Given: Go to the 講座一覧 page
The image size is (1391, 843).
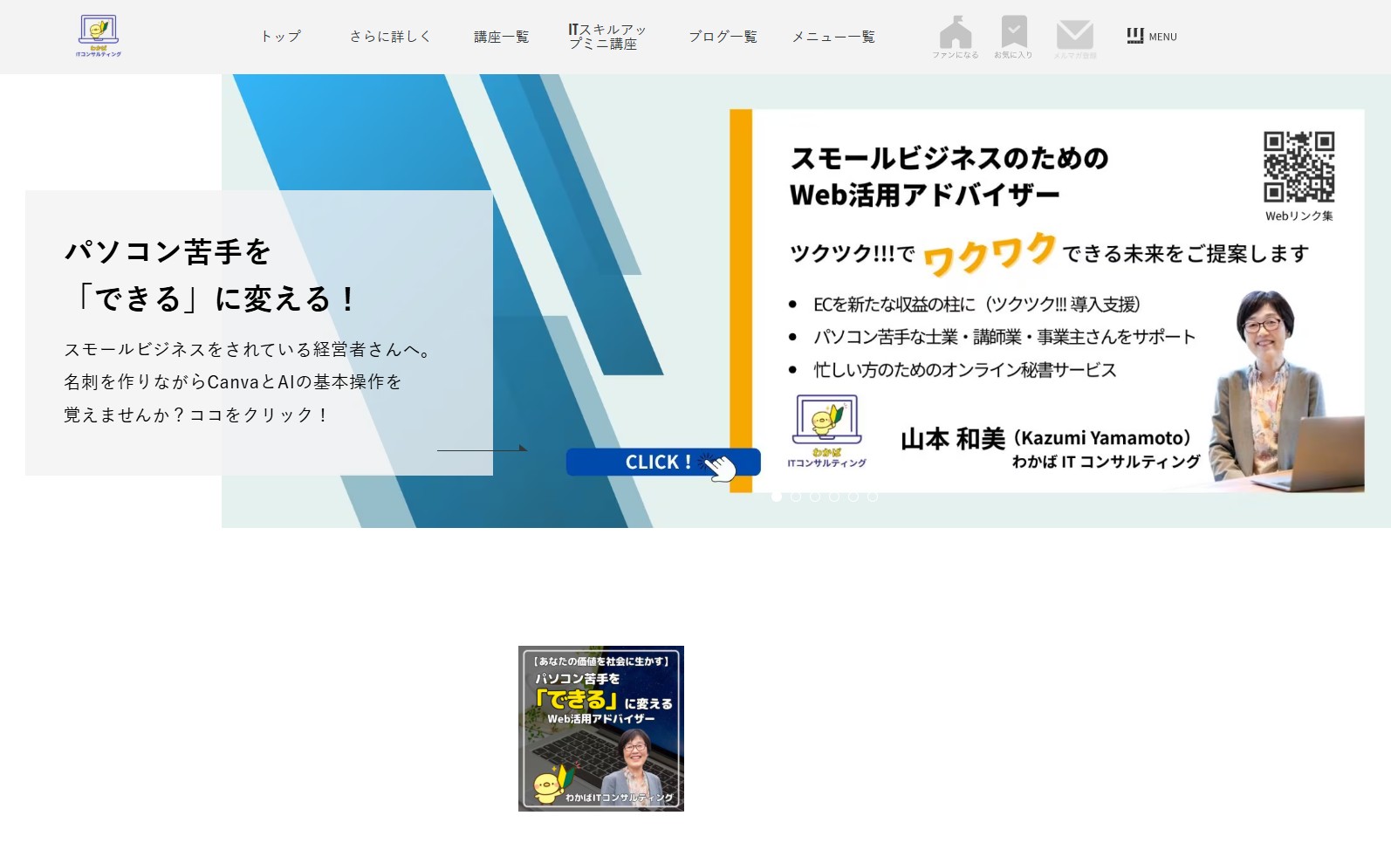Looking at the screenshot, I should (x=502, y=37).
